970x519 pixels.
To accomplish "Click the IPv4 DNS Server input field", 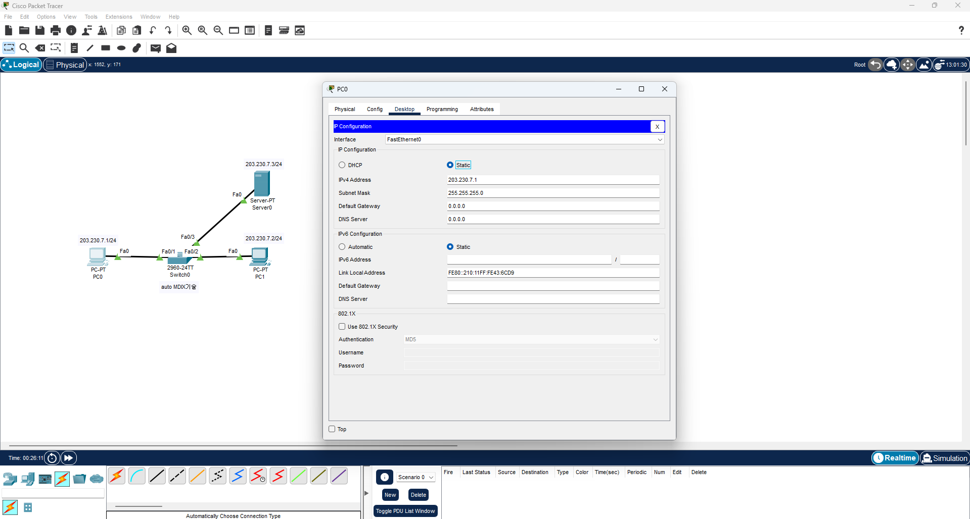I will [x=553, y=219].
